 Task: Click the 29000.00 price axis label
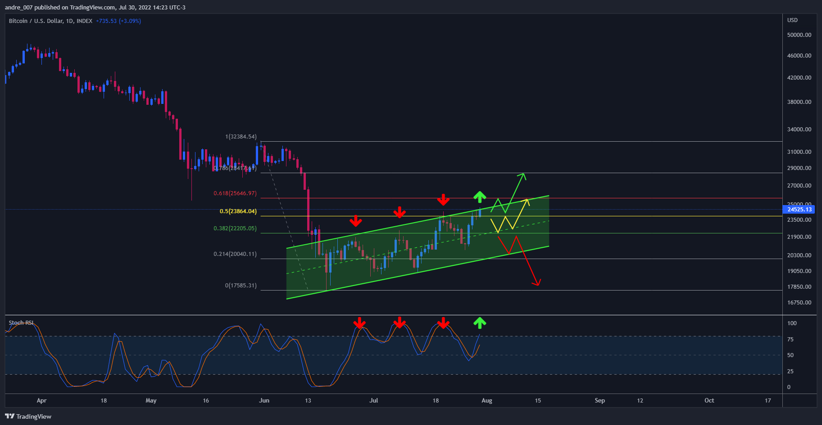[x=799, y=168]
